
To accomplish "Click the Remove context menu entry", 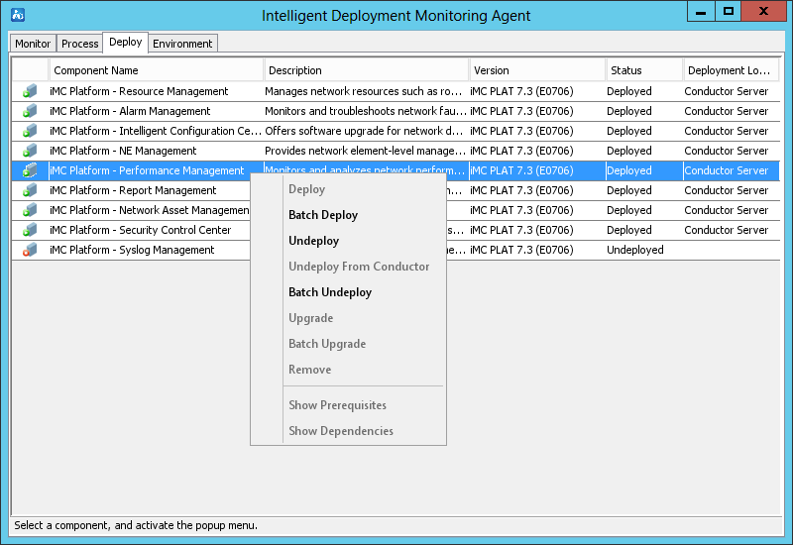I will 310,370.
